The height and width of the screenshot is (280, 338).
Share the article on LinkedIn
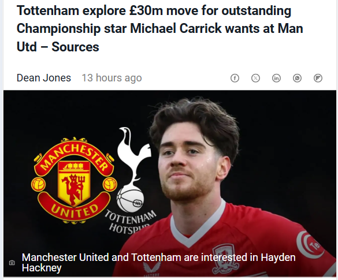(x=276, y=78)
